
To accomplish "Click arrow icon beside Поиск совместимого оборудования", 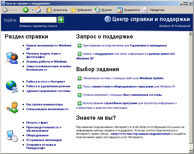I will pos(79,86).
